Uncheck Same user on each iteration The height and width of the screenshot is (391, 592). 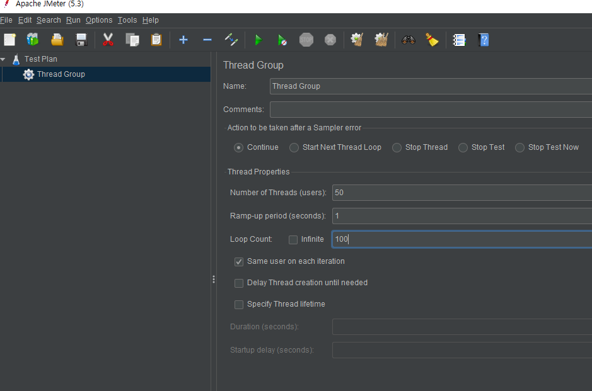pos(238,262)
